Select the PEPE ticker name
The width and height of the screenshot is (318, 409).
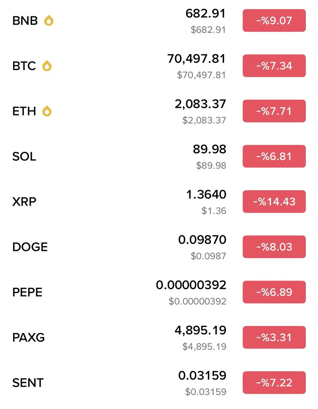click(x=27, y=292)
